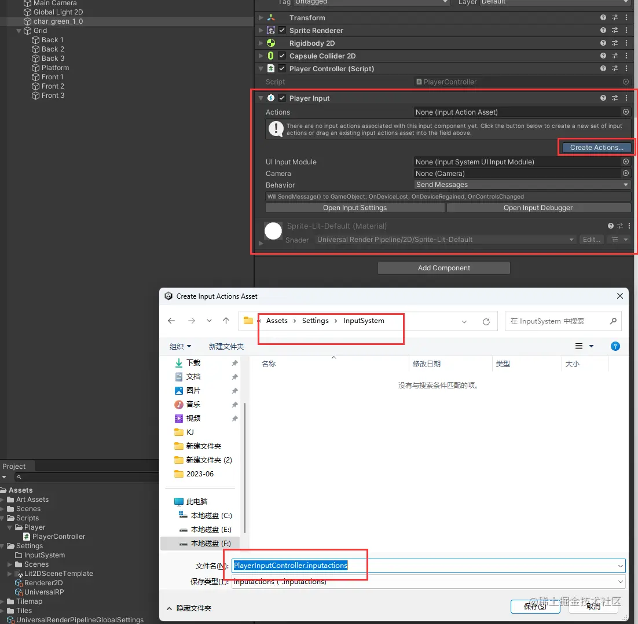Image resolution: width=638 pixels, height=624 pixels.
Task: Select local disk (C:) in the sidebar
Action: [x=211, y=515]
